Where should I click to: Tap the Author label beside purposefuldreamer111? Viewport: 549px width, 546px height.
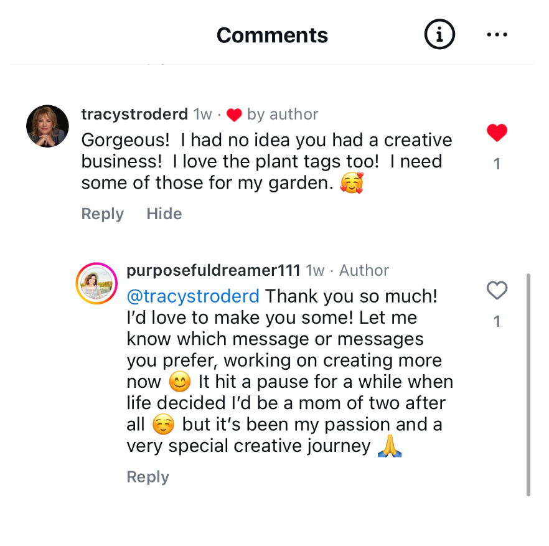364,271
